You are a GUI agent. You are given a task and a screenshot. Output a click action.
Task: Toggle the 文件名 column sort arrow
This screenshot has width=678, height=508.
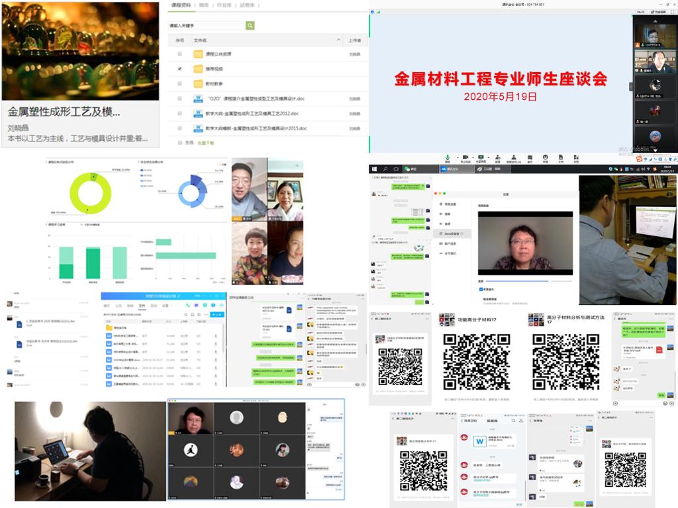[338, 40]
